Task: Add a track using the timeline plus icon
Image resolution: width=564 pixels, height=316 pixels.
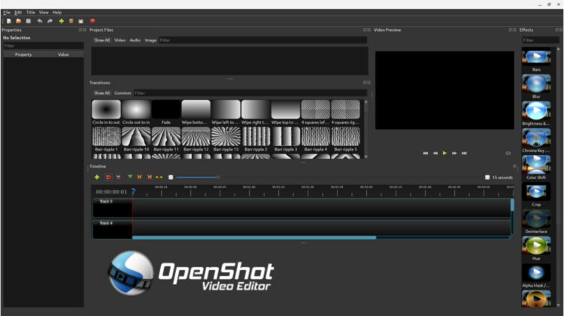Action: pyautogui.click(x=97, y=177)
